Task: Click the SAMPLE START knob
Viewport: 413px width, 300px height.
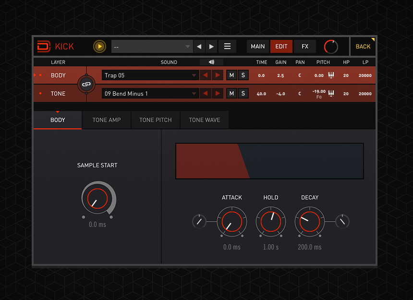Action: [x=97, y=199]
